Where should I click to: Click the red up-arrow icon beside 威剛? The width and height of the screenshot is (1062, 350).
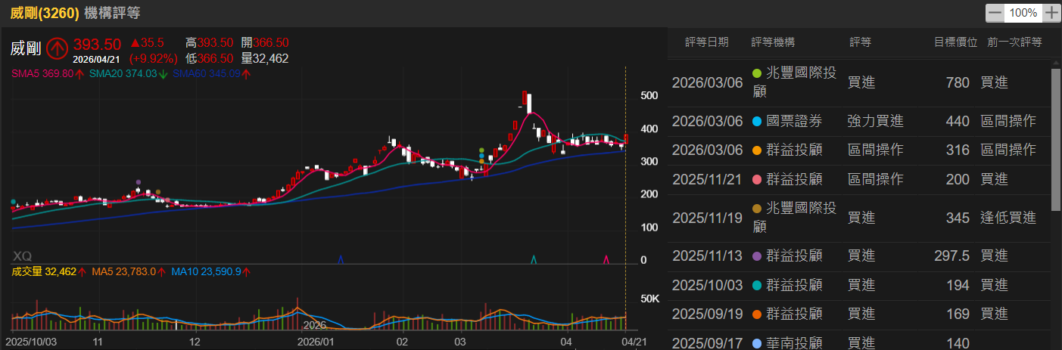(58, 49)
